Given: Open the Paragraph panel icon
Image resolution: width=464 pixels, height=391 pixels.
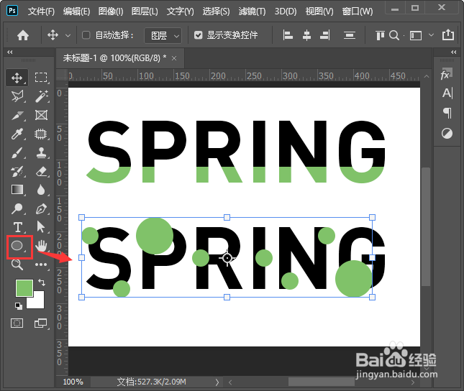Looking at the screenshot, I should (x=447, y=113).
